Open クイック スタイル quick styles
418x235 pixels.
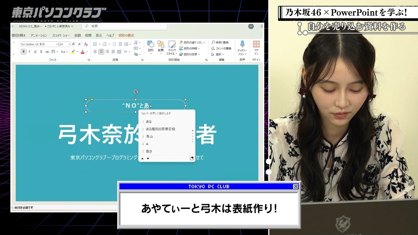pos(172,48)
